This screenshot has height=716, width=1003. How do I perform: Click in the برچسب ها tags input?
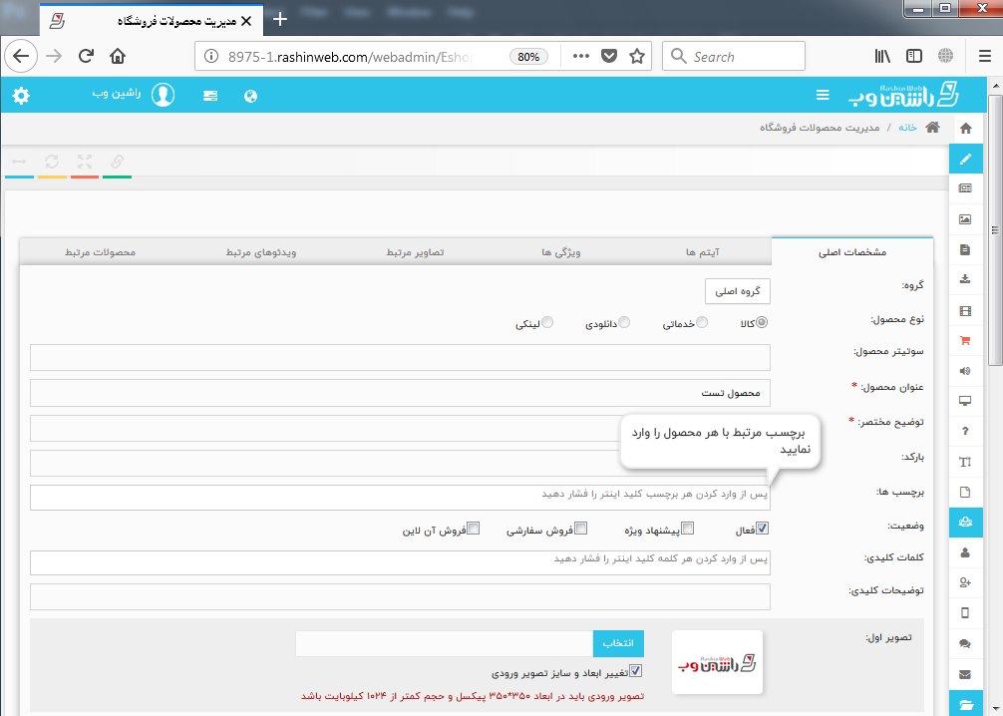[x=400, y=498]
